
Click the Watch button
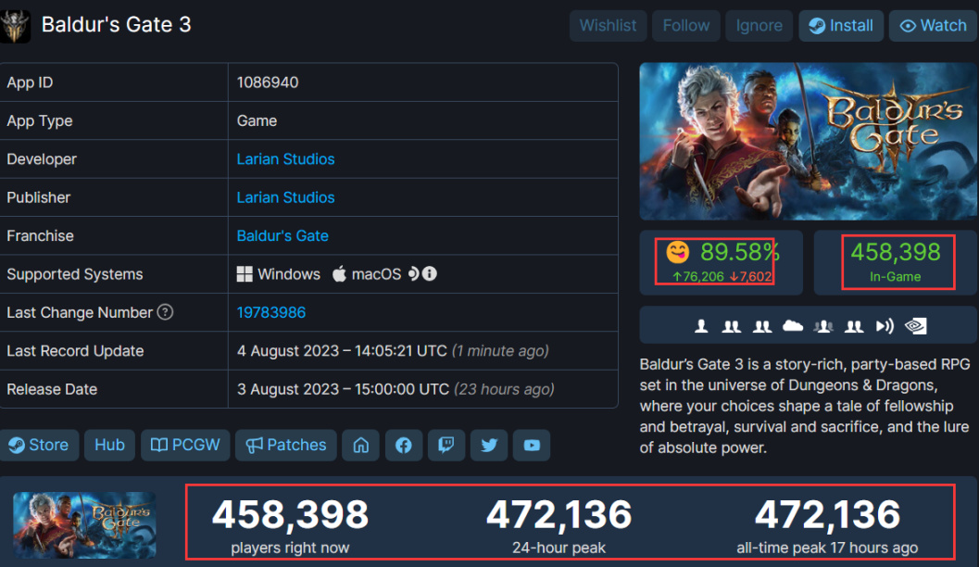click(x=933, y=26)
